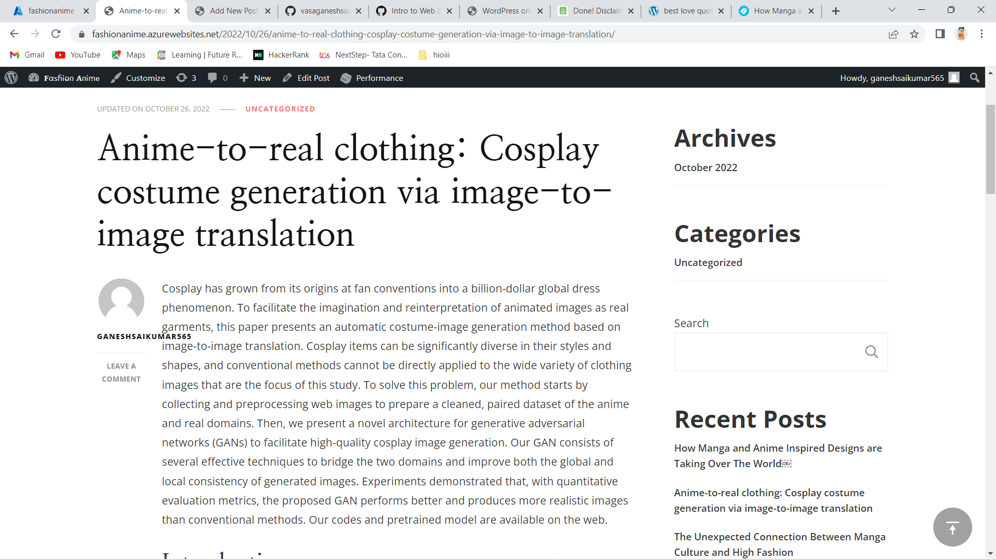
Task: Click the Customize brush icon
Action: pyautogui.click(x=116, y=78)
